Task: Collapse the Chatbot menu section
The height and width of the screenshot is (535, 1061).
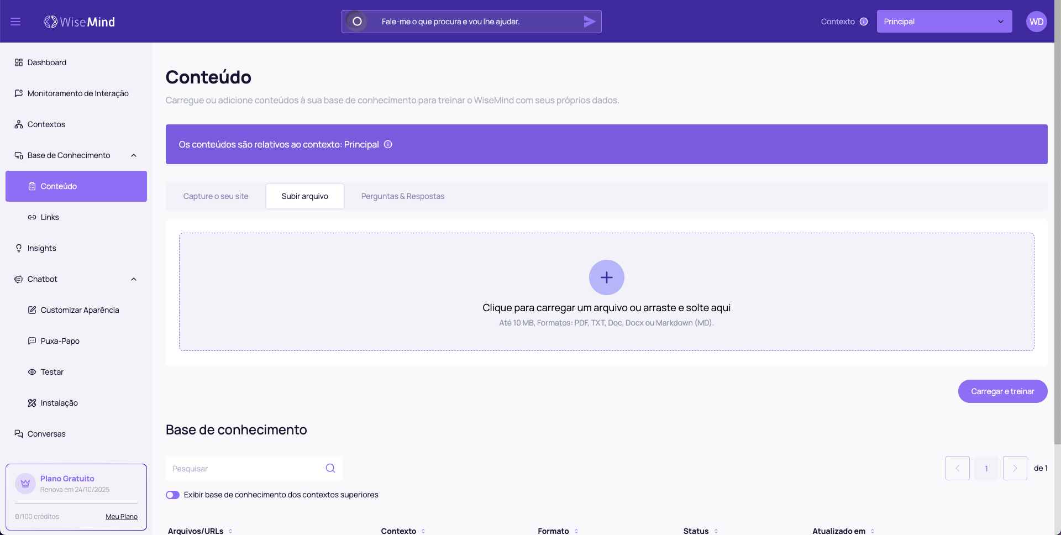Action: tap(134, 279)
